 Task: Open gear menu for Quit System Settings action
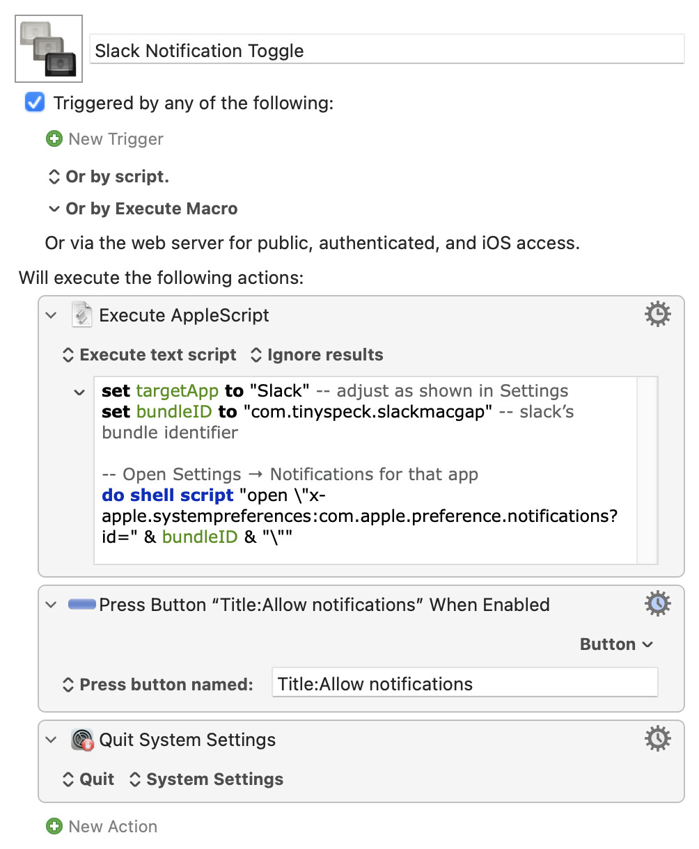(657, 739)
